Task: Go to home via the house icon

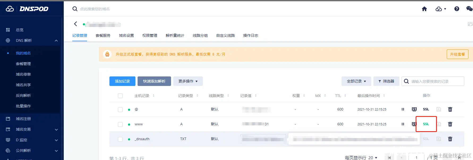Action: click(x=424, y=9)
